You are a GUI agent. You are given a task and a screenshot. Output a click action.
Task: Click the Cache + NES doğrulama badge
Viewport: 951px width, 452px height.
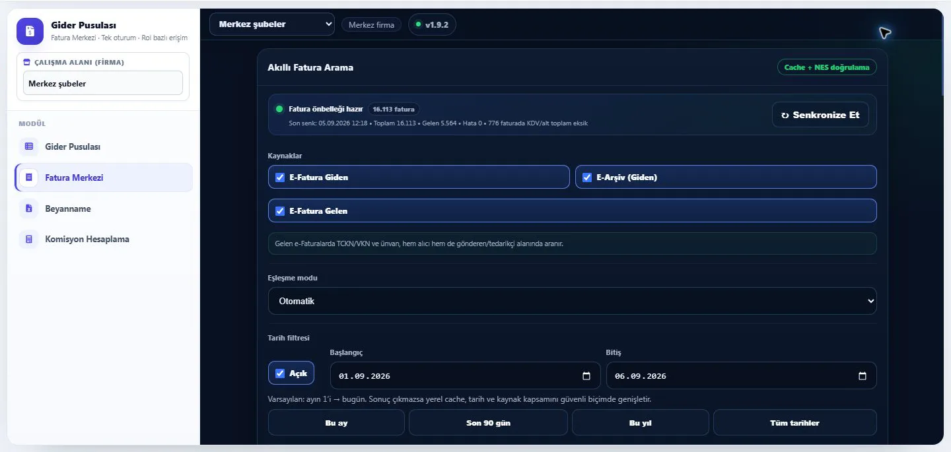[827, 67]
